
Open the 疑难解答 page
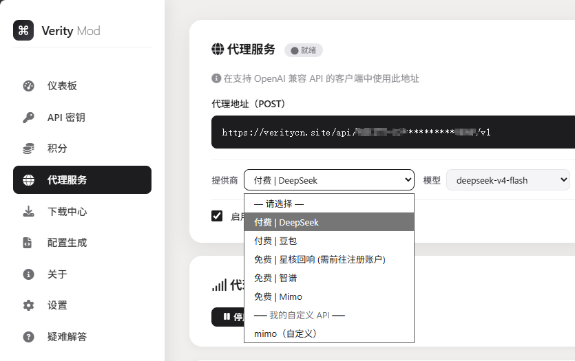(82, 337)
